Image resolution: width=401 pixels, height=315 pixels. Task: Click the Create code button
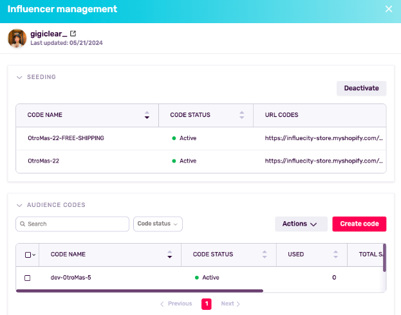point(359,224)
